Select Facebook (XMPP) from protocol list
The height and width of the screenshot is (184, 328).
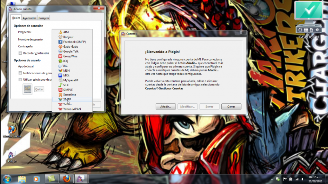point(72,42)
